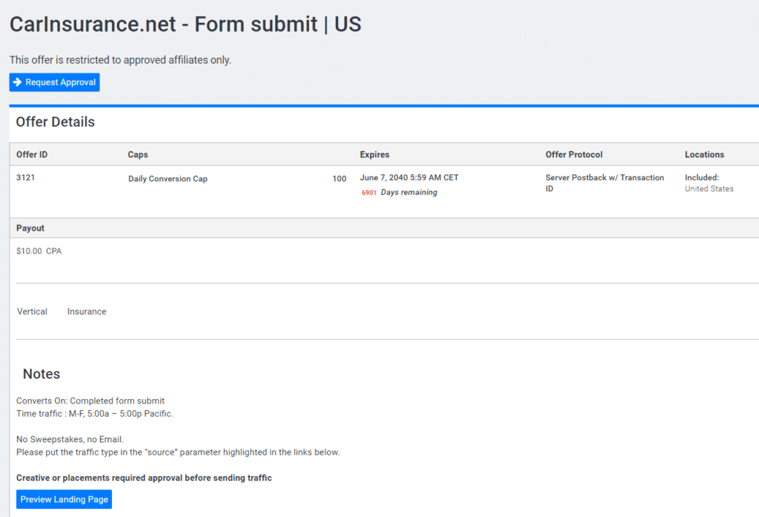Screen dimensions: 759x517
Task: Open the Preview Landing Page button
Action: tap(64, 499)
